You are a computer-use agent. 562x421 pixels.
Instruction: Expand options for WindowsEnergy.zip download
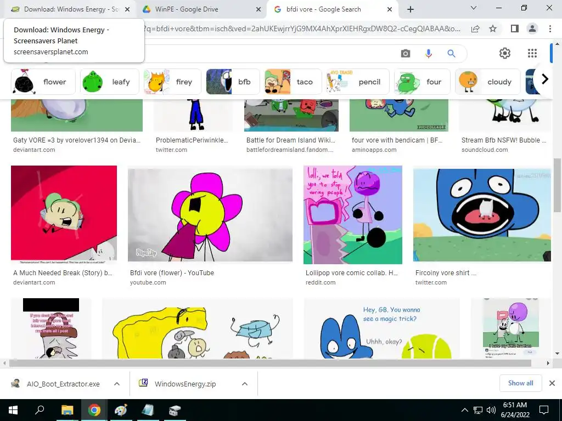pyautogui.click(x=245, y=384)
